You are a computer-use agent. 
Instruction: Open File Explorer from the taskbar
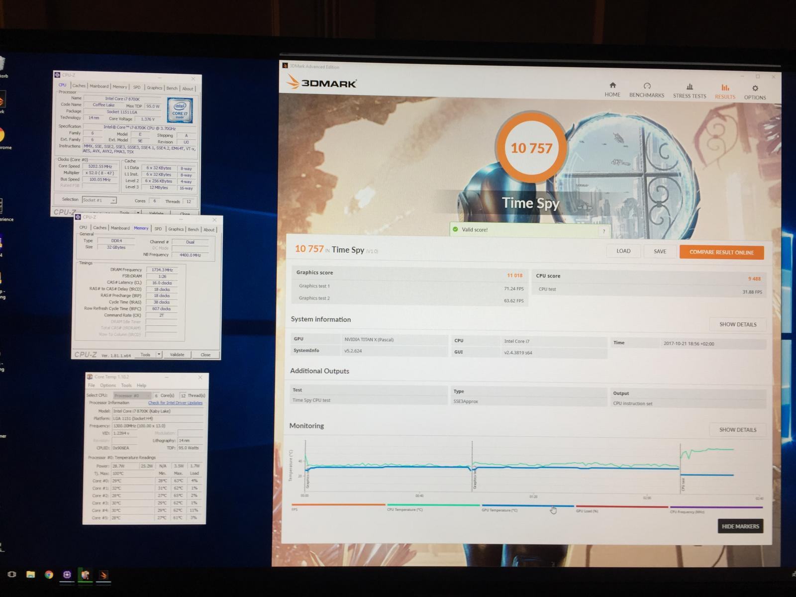(30, 575)
